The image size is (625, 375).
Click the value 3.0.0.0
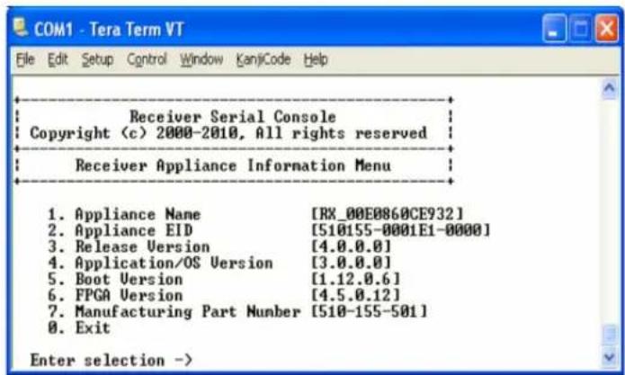pyautogui.click(x=351, y=263)
